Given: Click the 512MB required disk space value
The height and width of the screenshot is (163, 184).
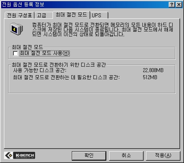Looking at the screenshot, I should coord(150,77).
